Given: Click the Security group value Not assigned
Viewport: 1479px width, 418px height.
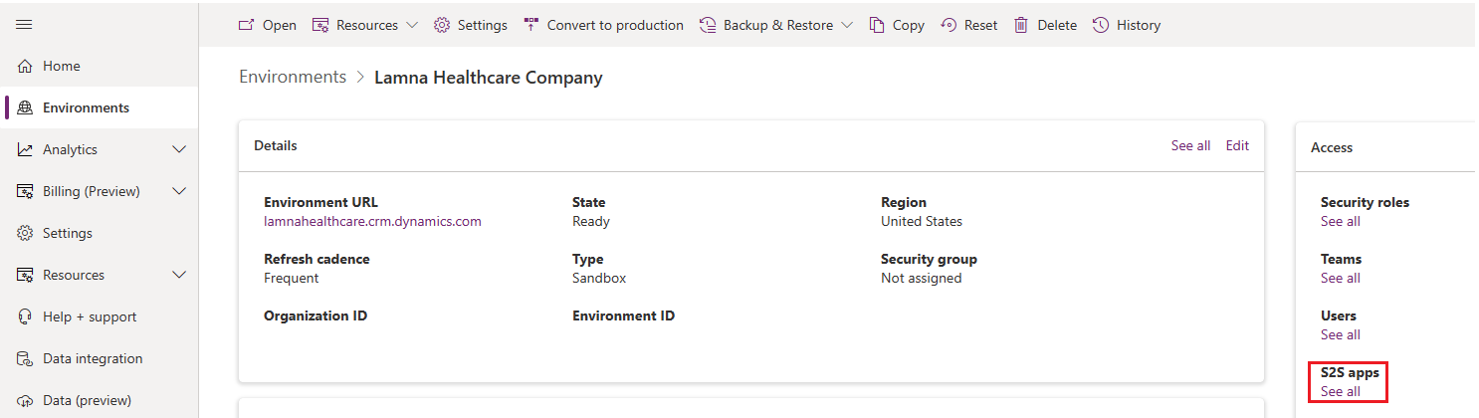Looking at the screenshot, I should pos(922,278).
